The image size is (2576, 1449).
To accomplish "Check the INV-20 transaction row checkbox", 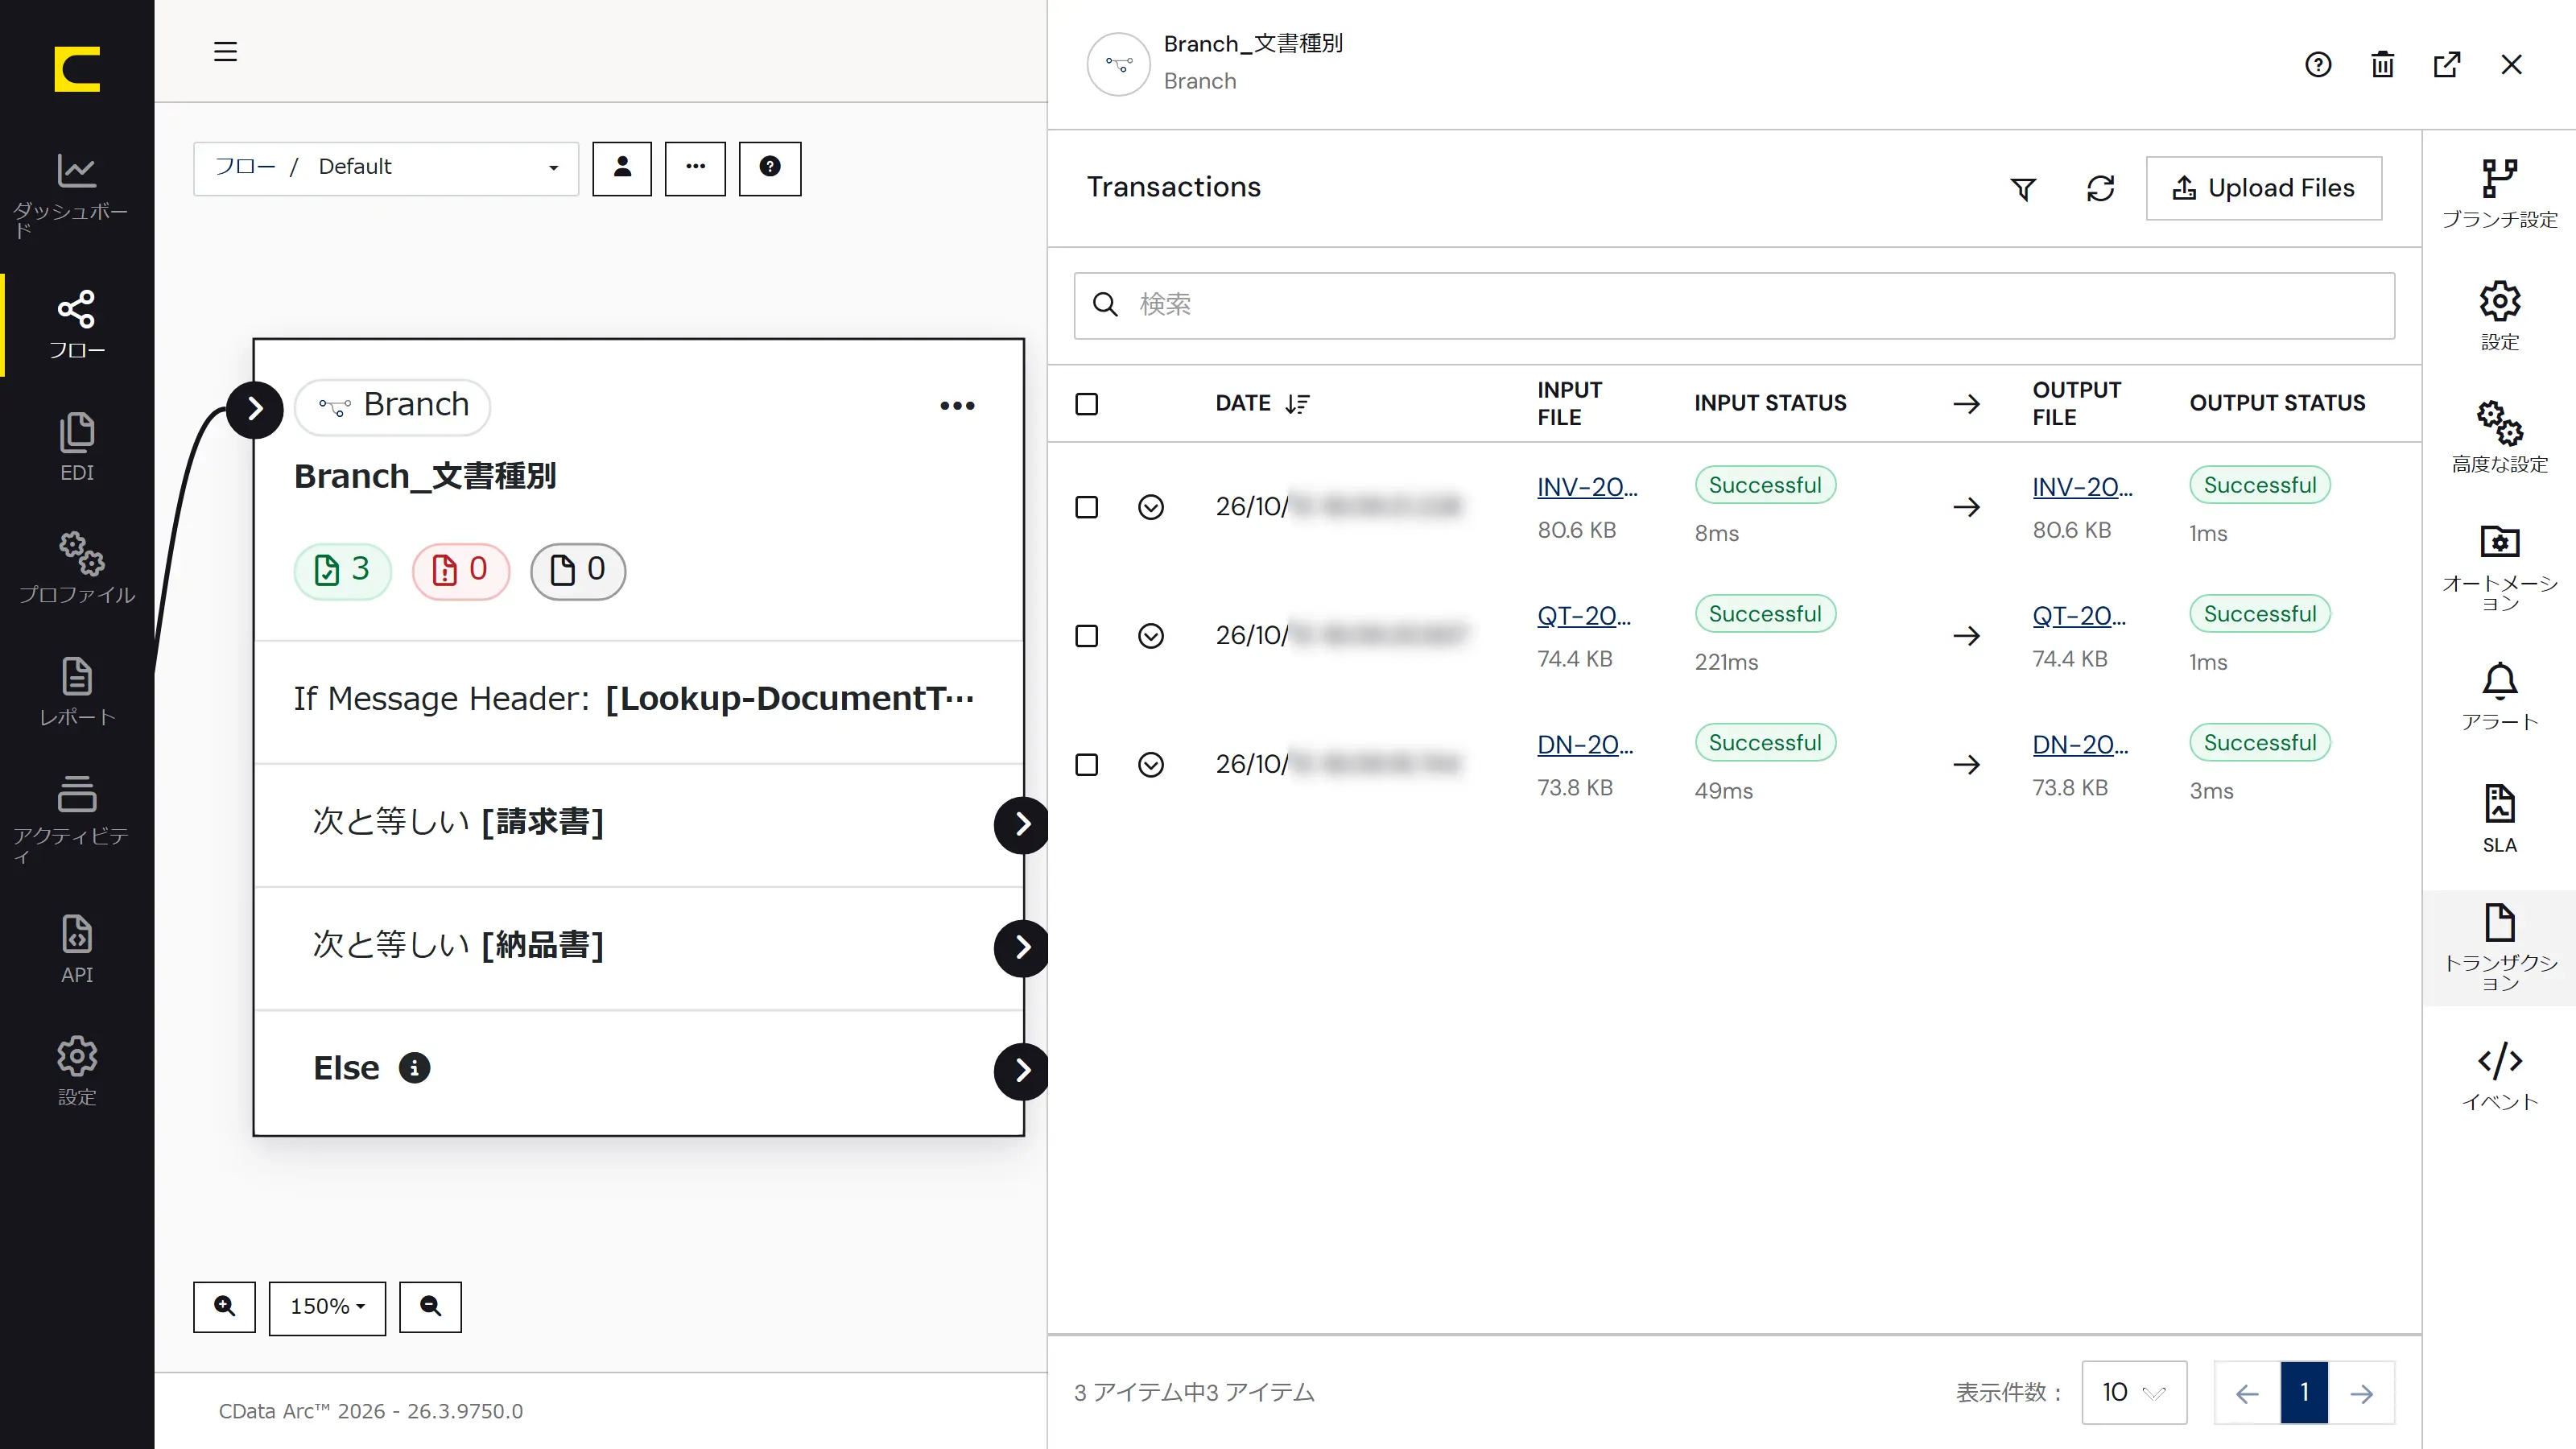I will [x=1086, y=507].
